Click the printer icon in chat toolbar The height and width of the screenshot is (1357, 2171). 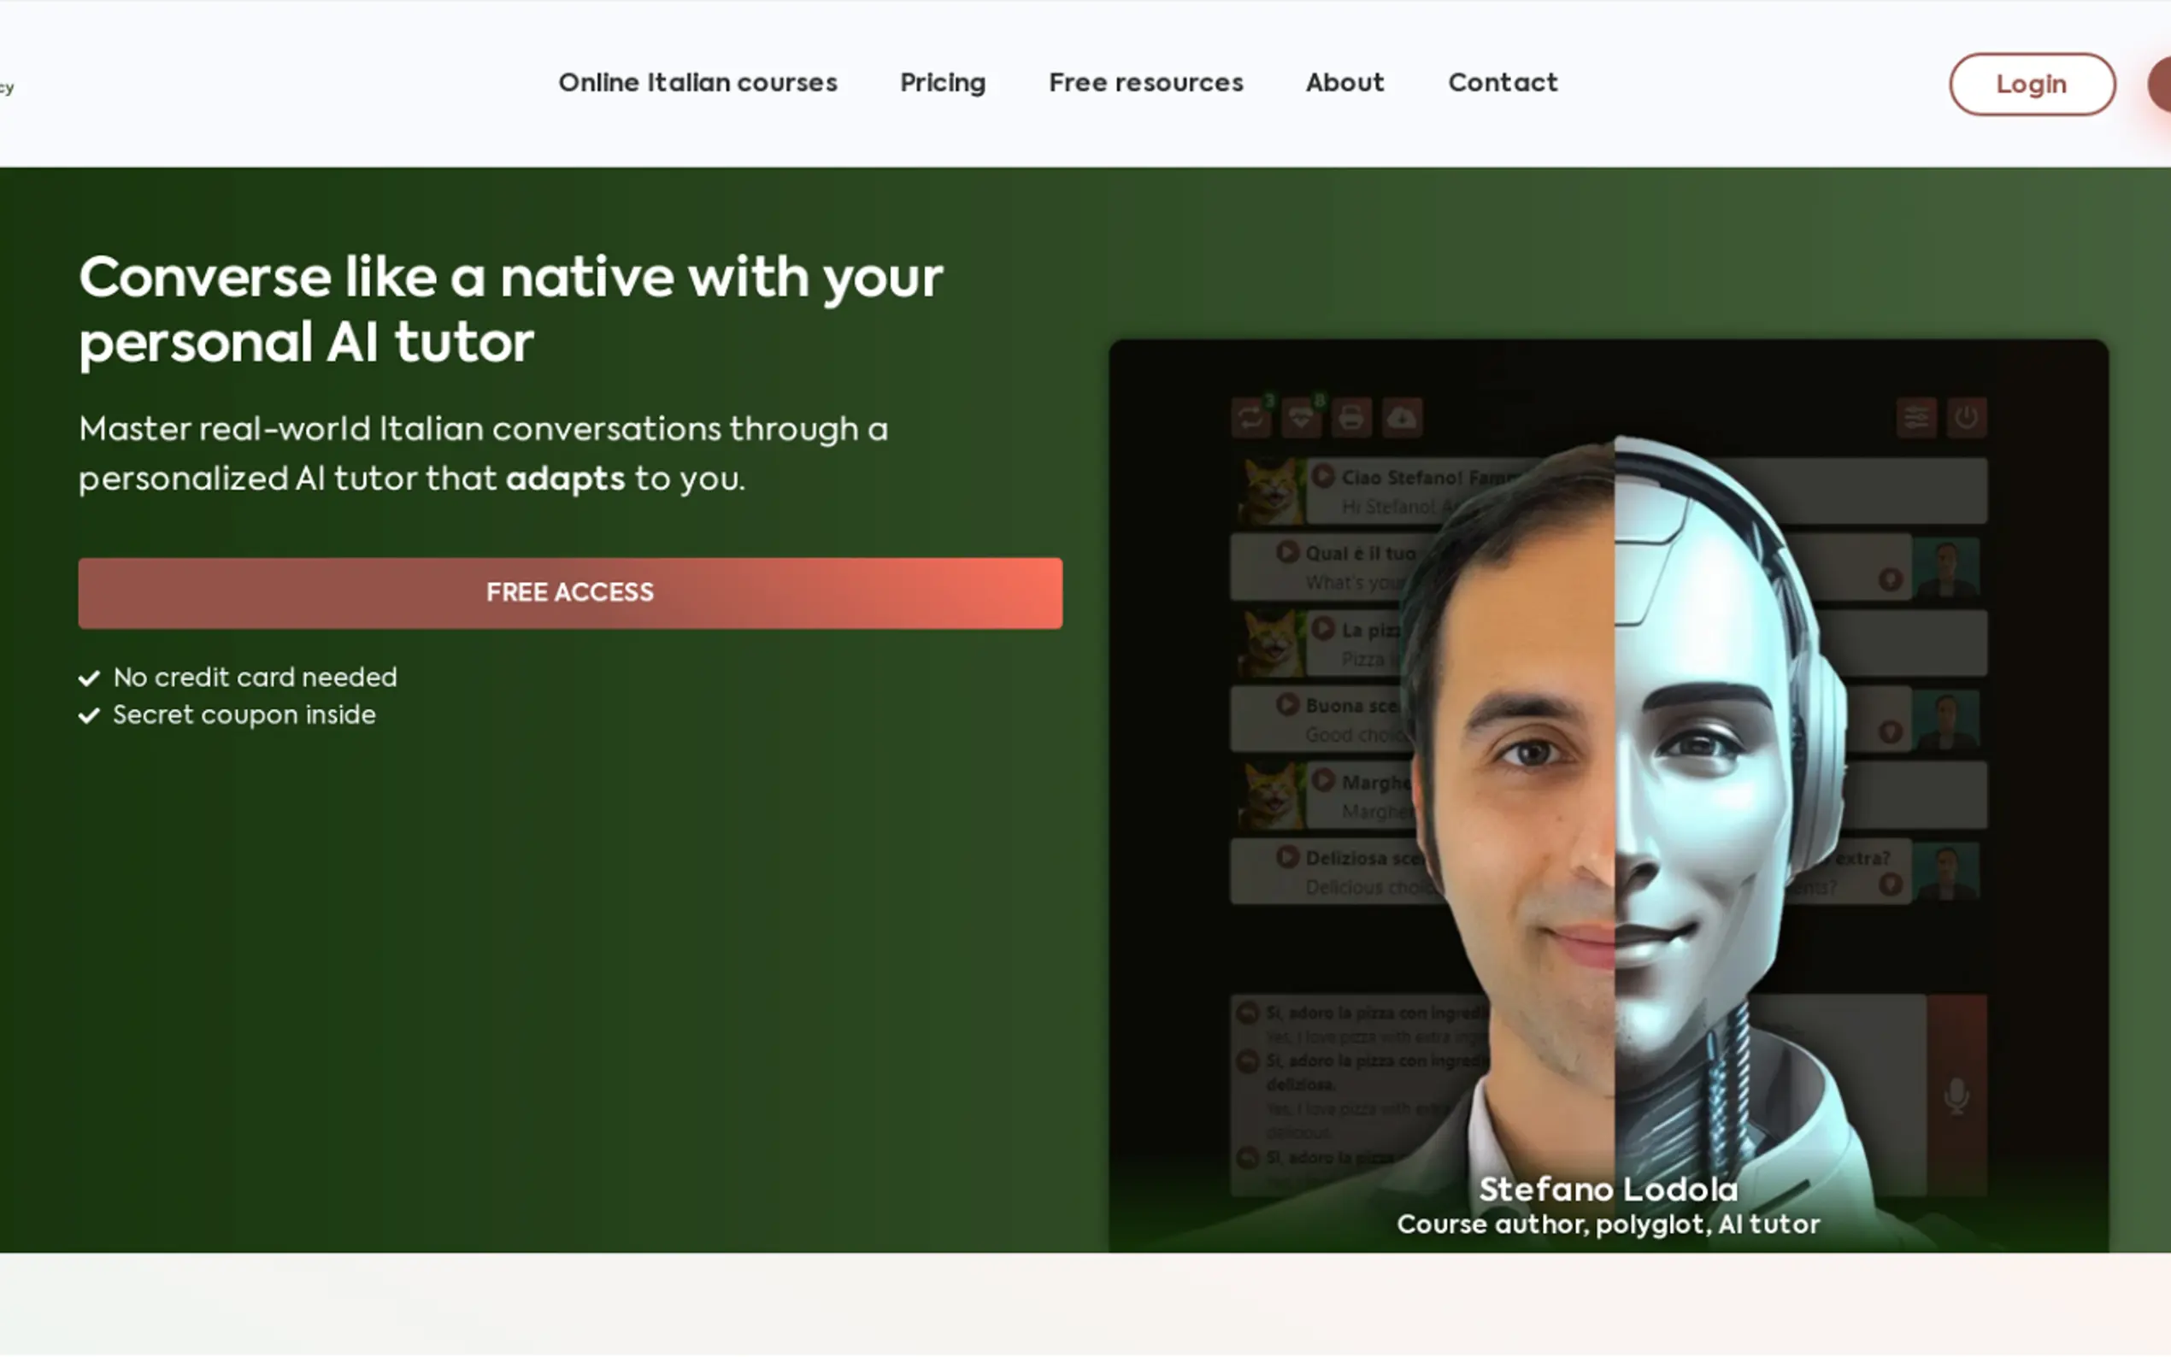1351,418
